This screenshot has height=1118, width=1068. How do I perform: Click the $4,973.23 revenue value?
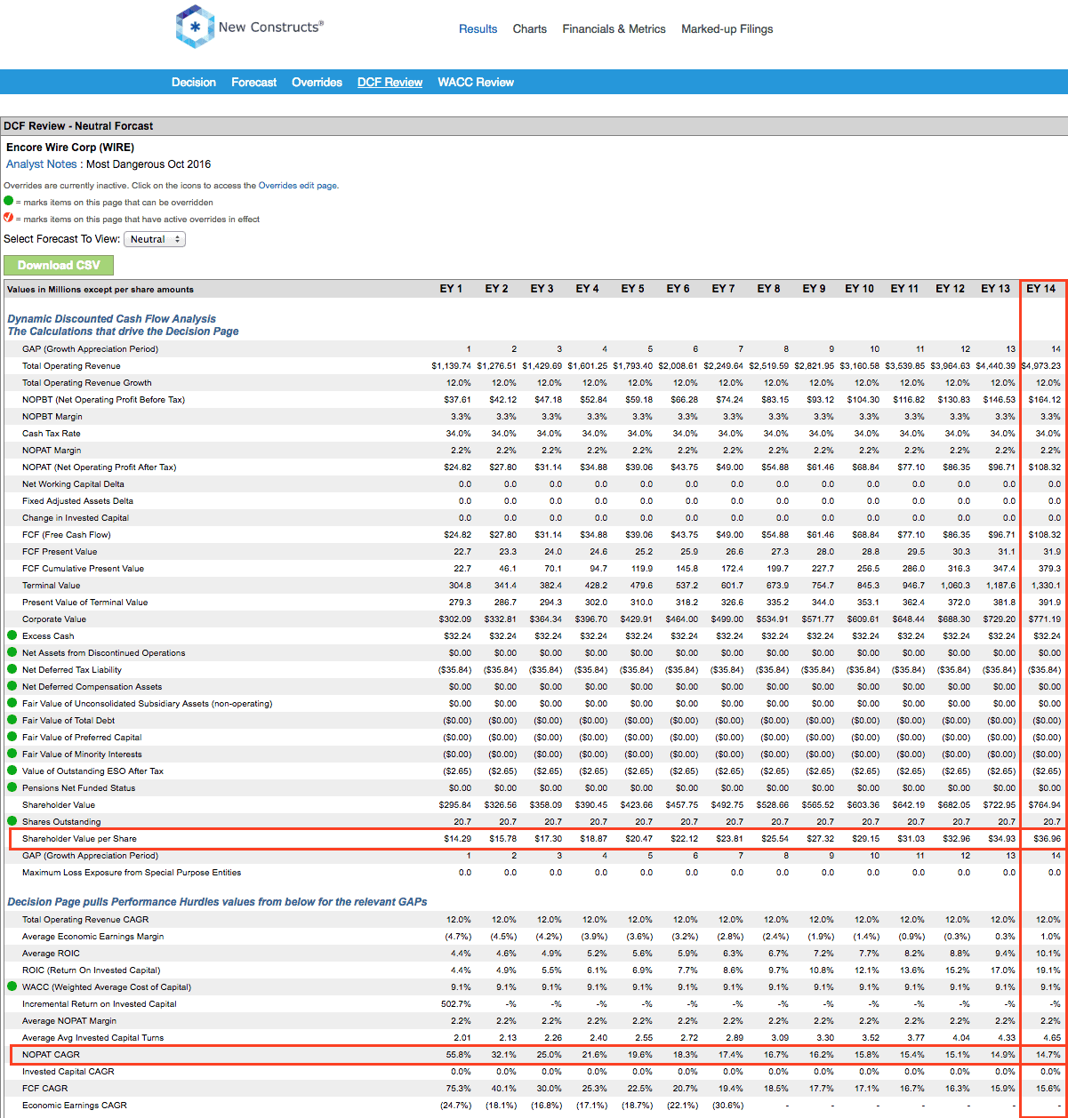coord(1040,366)
